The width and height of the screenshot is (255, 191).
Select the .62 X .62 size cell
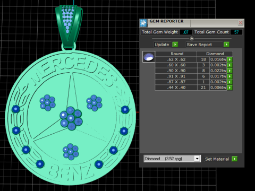(176, 59)
